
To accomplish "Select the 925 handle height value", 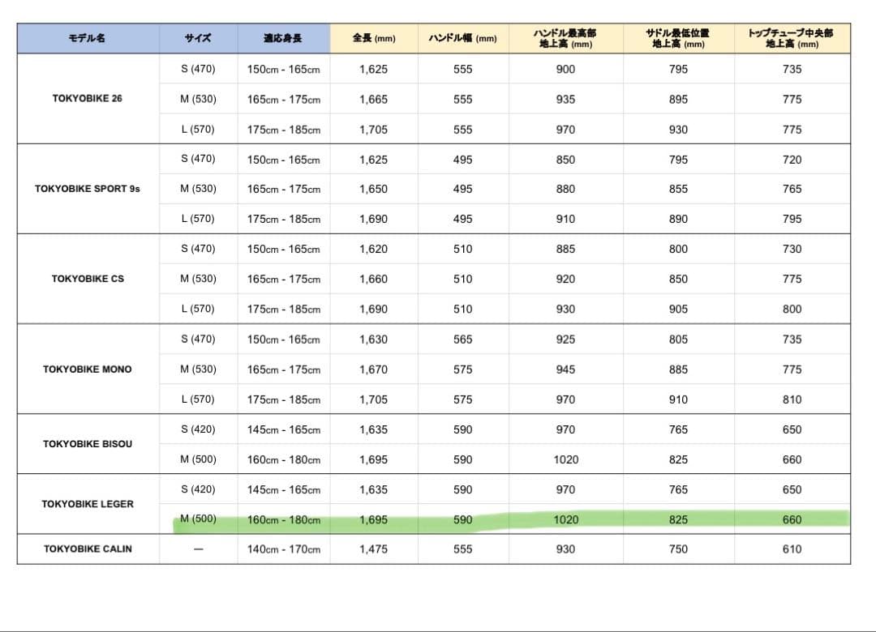I will [x=566, y=339].
